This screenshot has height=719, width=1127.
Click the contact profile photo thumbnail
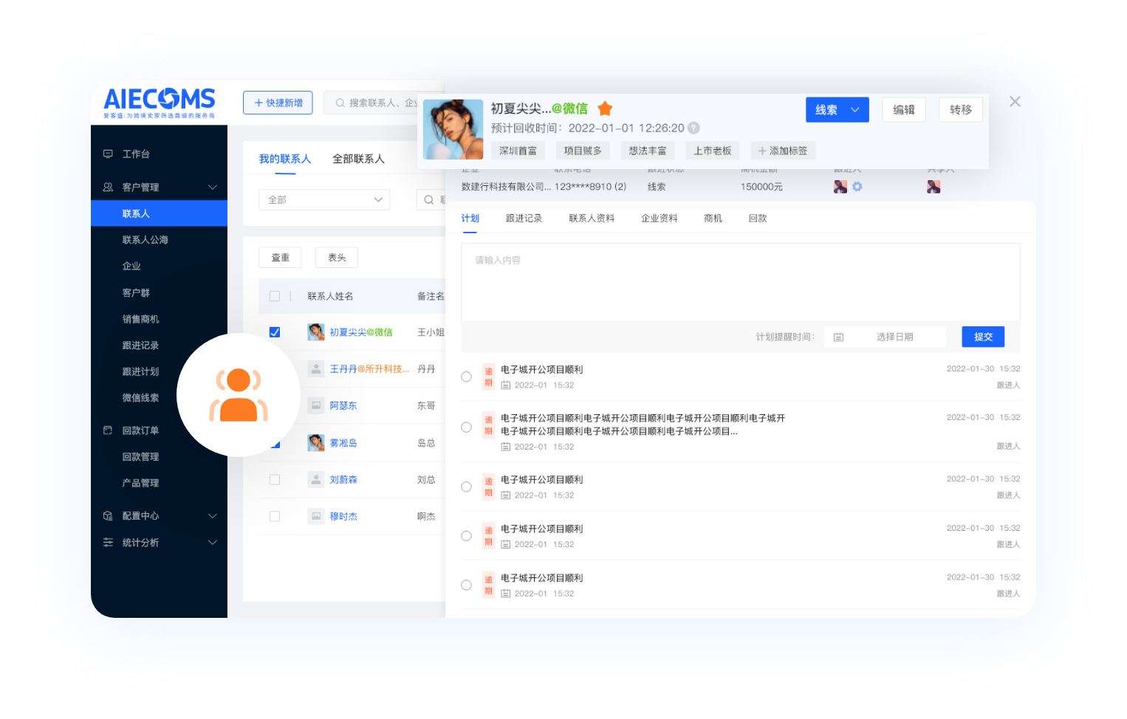tap(453, 129)
